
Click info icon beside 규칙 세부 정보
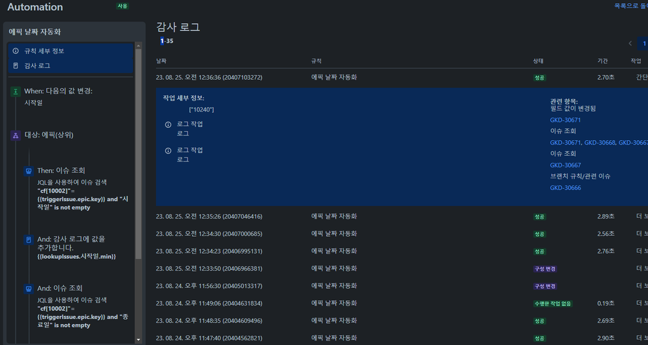pyautogui.click(x=16, y=51)
